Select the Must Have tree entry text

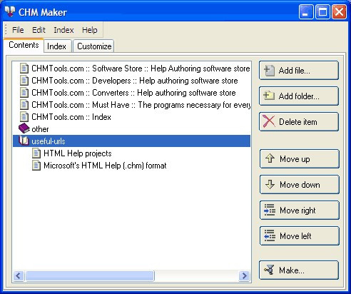point(141,105)
